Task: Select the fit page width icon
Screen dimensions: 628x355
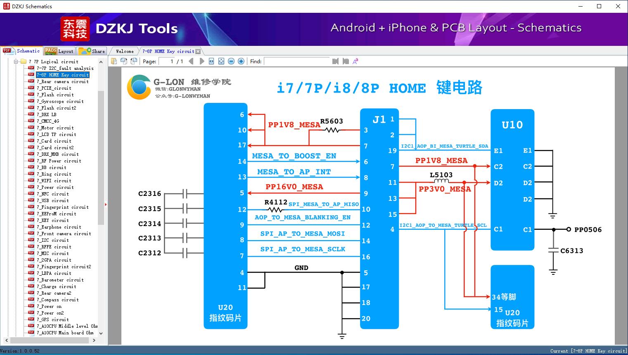Action: (x=211, y=61)
